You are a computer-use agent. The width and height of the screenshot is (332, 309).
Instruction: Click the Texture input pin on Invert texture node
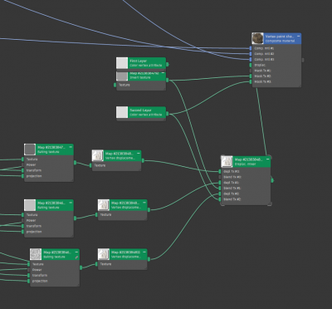click(x=115, y=85)
